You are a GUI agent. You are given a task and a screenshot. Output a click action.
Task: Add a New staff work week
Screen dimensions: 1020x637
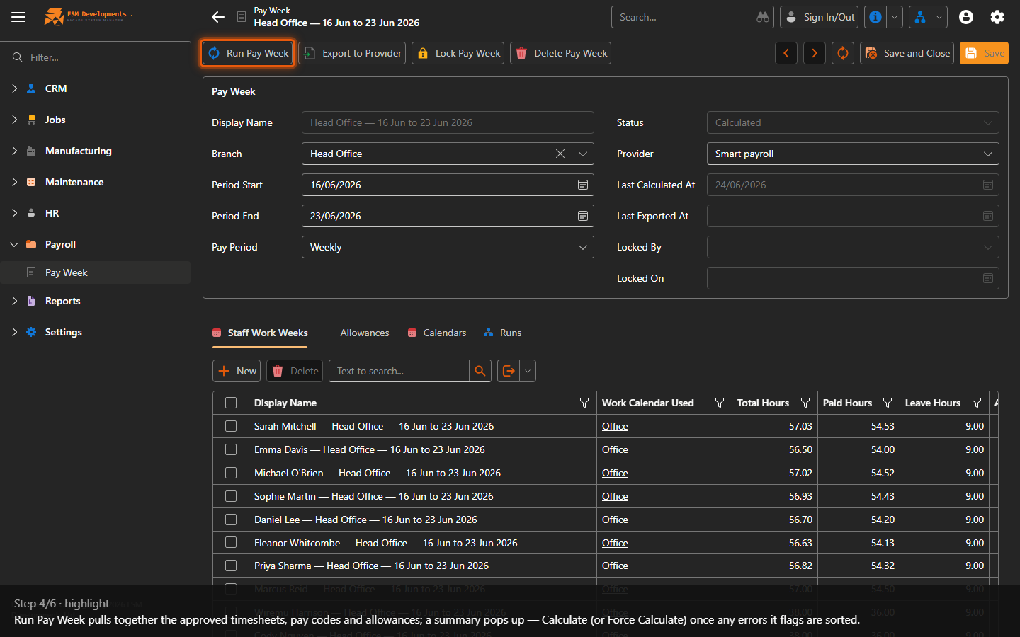click(237, 371)
